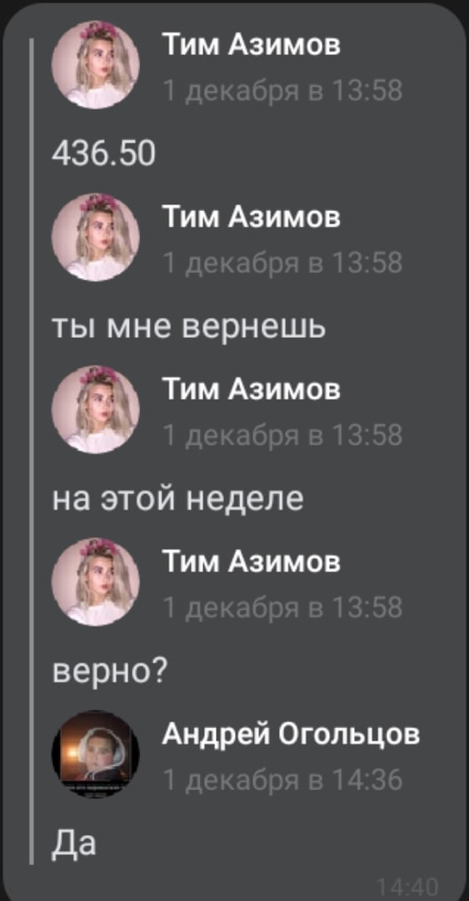Open Андрей Огольцов's profile picture

click(95, 754)
